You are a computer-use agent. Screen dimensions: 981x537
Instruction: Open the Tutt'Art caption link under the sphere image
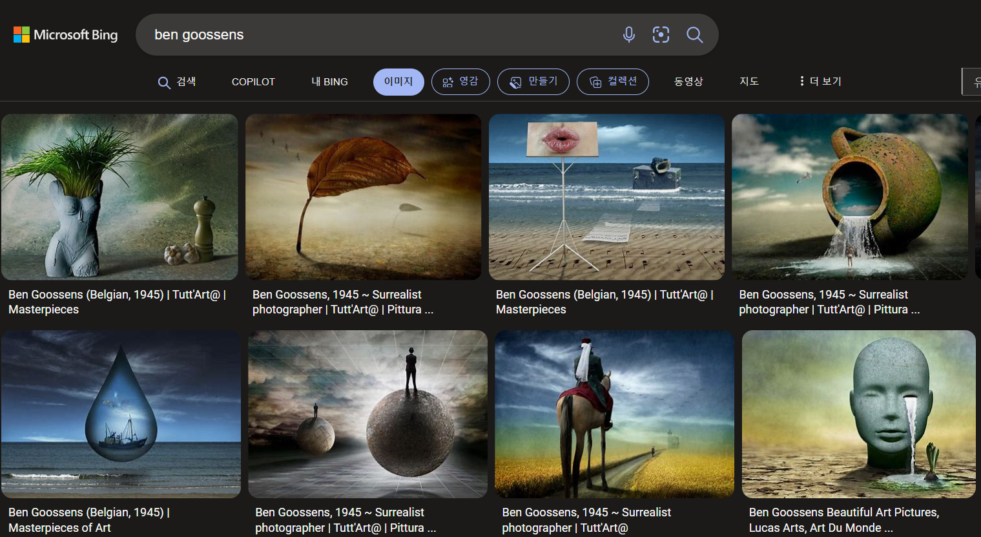tap(346, 520)
